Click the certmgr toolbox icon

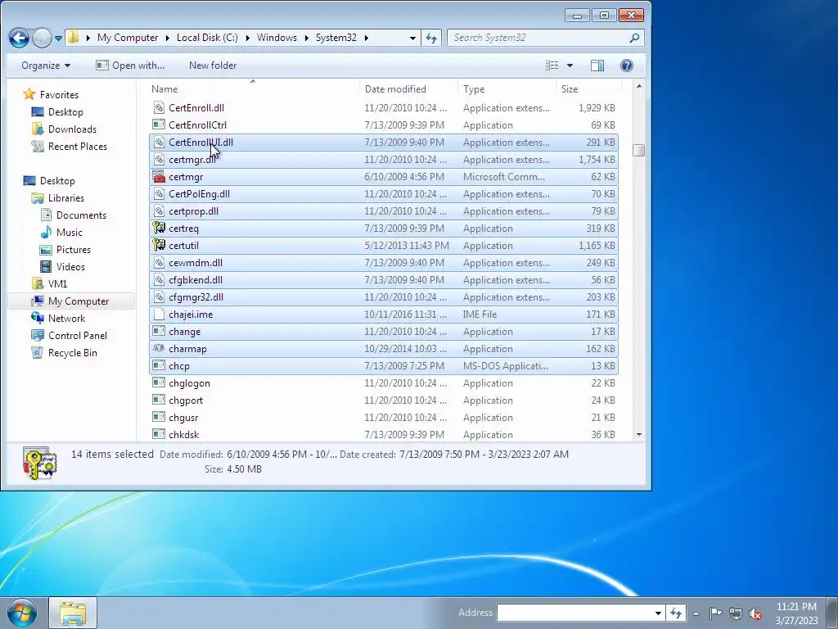(159, 177)
